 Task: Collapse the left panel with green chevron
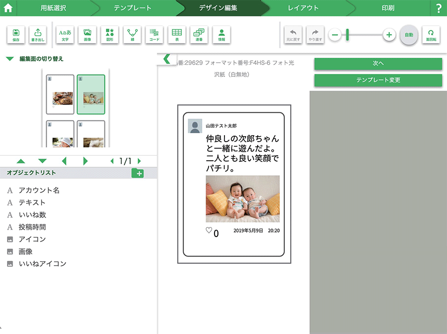coord(167,59)
